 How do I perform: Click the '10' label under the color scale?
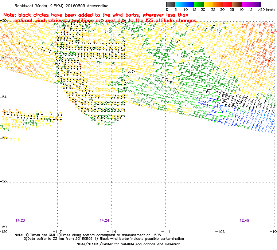[186, 10]
